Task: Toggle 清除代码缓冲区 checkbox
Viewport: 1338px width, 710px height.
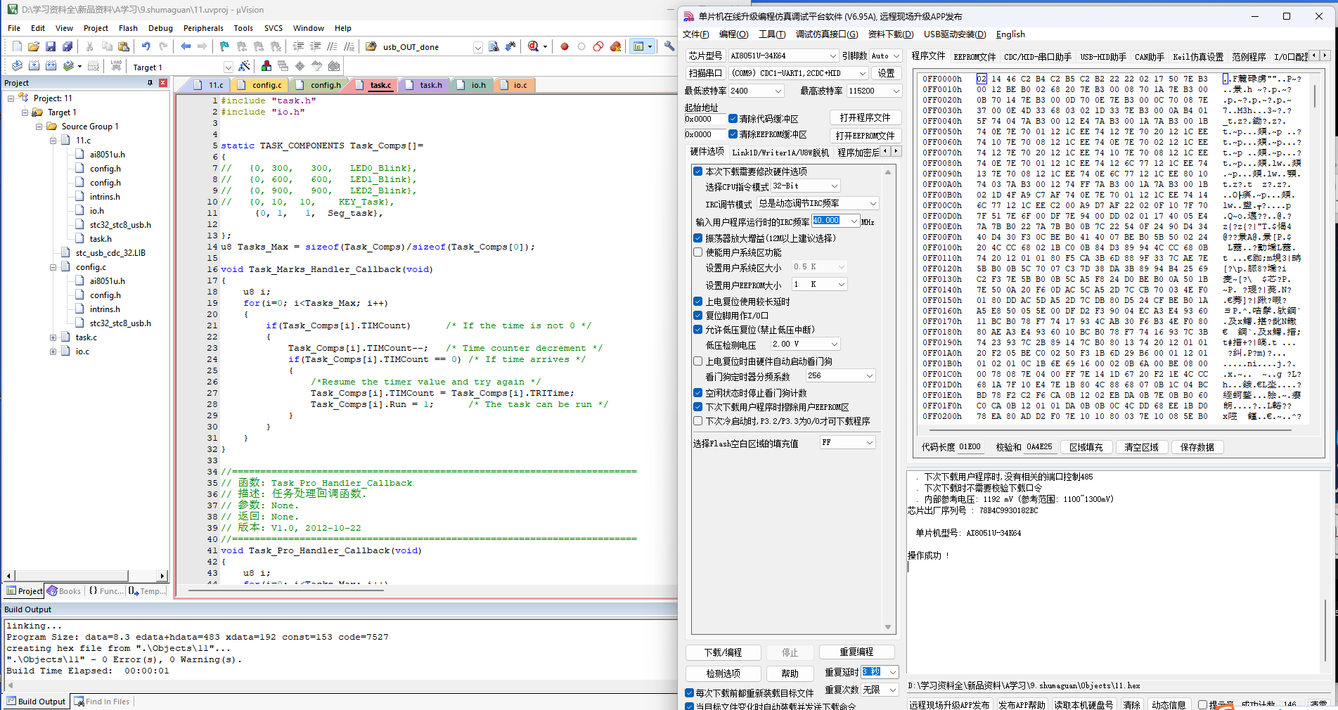Action: [733, 119]
